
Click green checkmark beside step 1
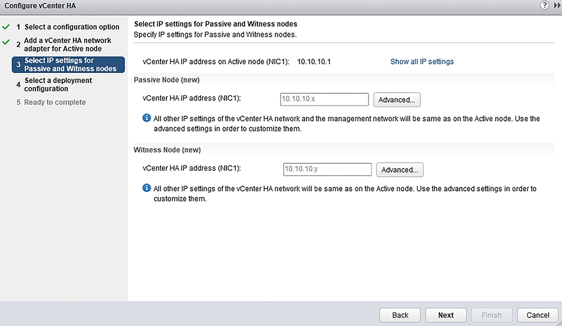6,27
